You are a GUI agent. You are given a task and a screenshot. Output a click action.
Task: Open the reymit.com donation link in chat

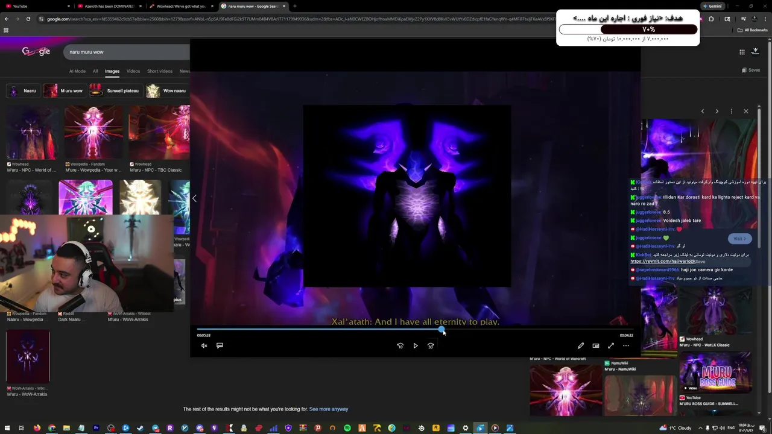(662, 262)
